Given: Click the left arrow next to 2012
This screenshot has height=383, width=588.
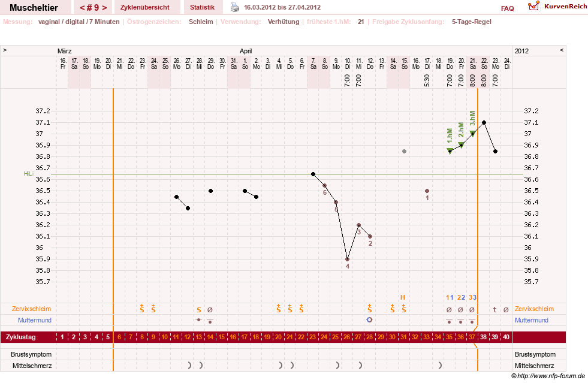Looking at the screenshot, I should click(562, 50).
